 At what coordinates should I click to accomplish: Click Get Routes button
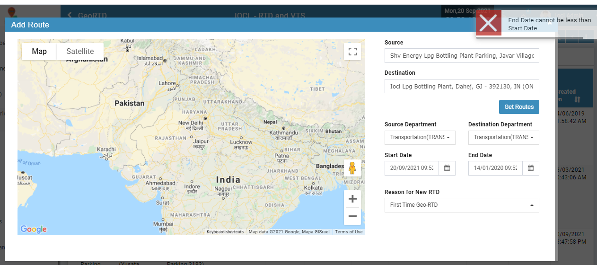point(519,107)
